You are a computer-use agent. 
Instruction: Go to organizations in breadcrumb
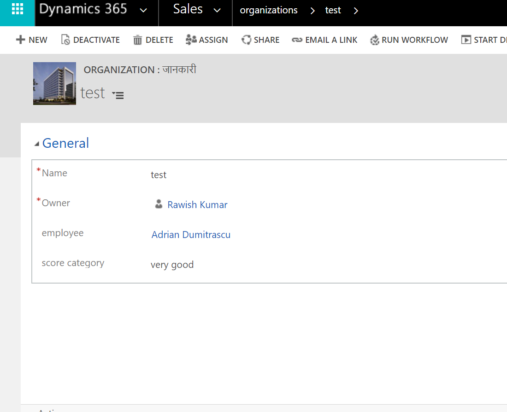[269, 10]
